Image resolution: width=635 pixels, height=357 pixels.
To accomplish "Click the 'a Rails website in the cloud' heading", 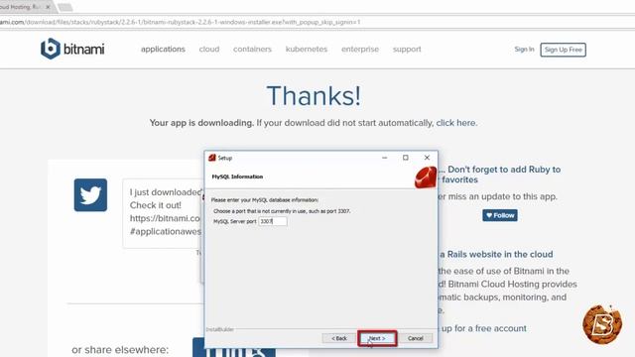I will (496, 254).
